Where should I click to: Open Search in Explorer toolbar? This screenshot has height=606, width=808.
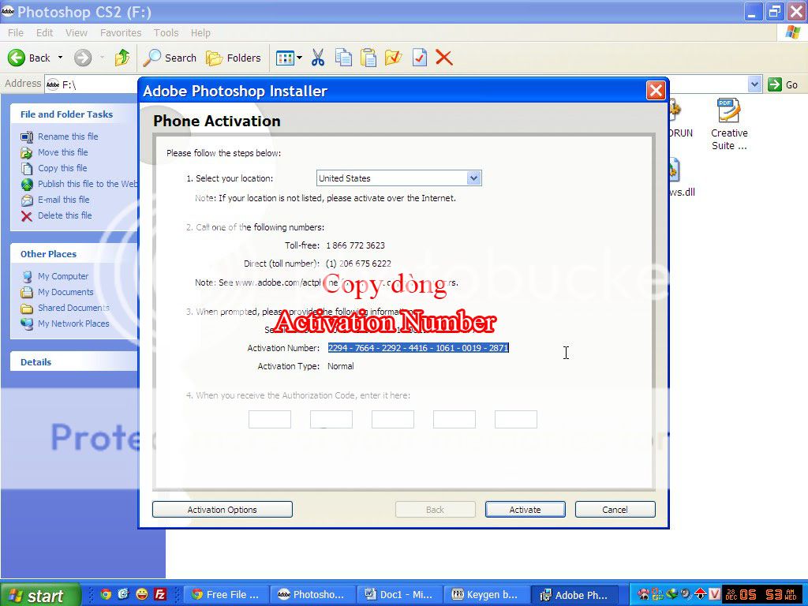click(x=170, y=58)
